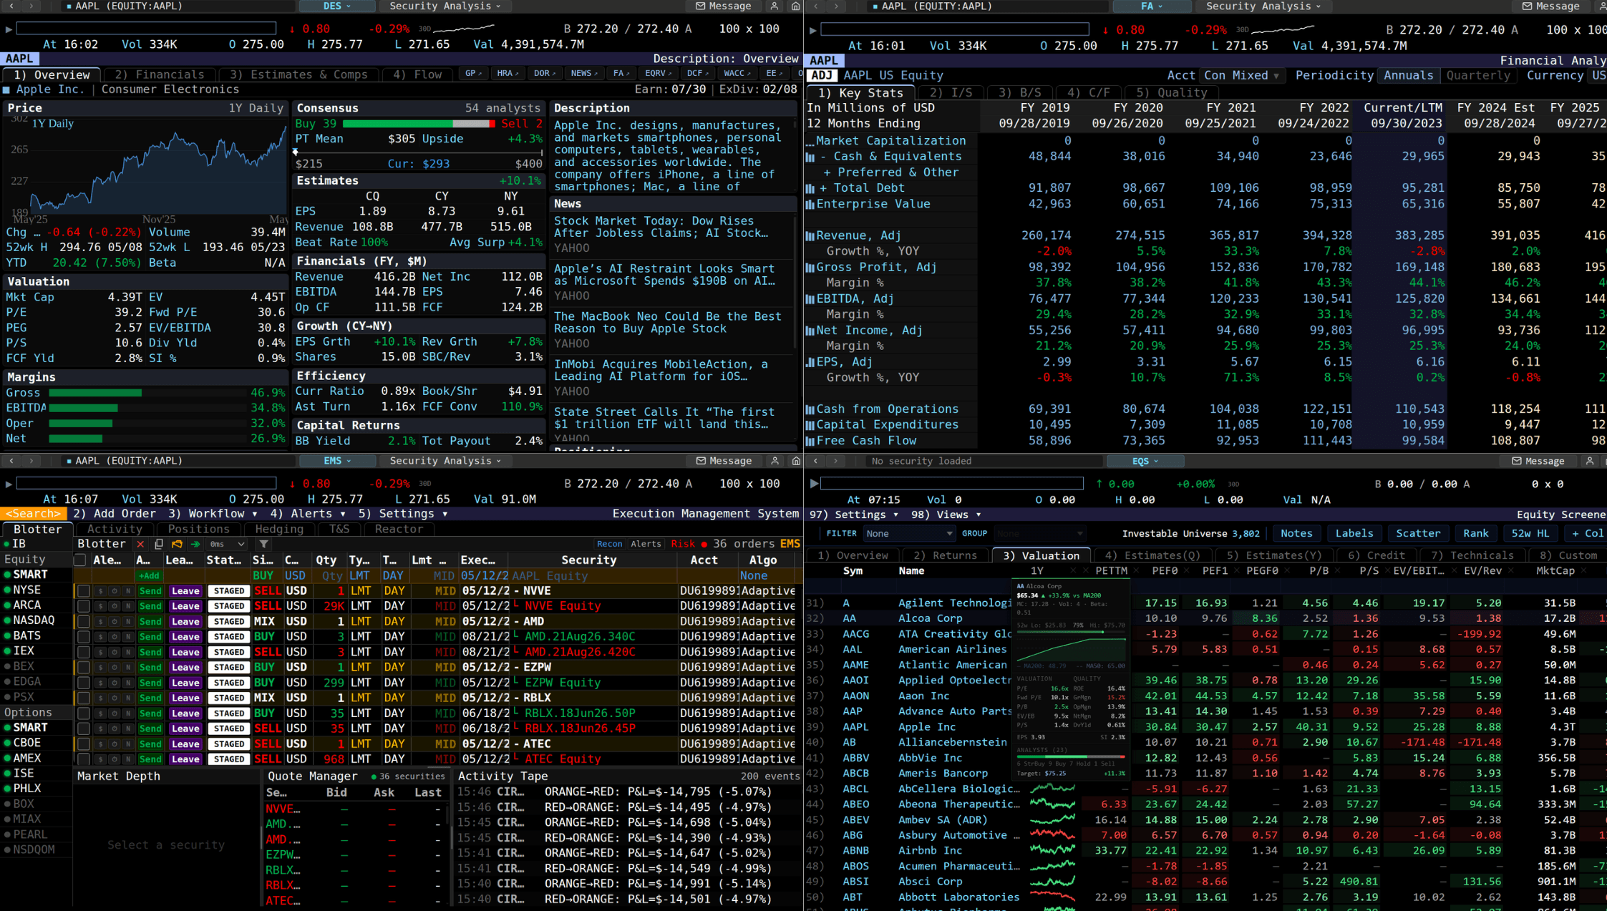The height and width of the screenshot is (911, 1607).
Task: Remove the MktCap column via its X
Action: click(x=1583, y=571)
